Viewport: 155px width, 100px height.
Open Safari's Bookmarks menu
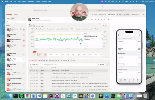click(31, 2)
